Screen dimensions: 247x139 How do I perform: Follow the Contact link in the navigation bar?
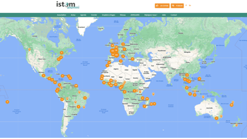[174, 15]
